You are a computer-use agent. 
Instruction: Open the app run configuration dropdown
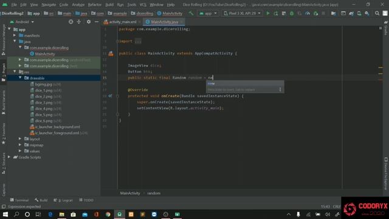pos(208,13)
